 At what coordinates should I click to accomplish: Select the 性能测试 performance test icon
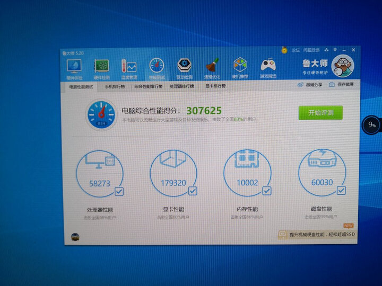[157, 69]
